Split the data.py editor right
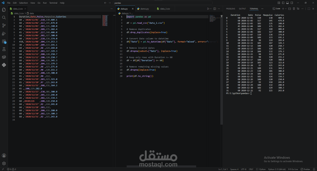The width and height of the screenshot is (317, 171). tap(215, 9)
